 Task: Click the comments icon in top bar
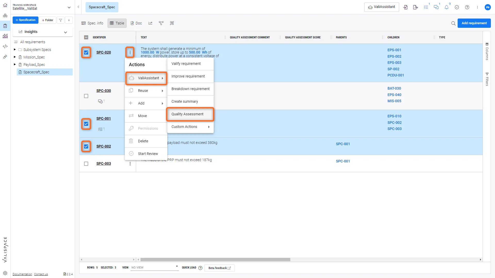tap(436, 7)
